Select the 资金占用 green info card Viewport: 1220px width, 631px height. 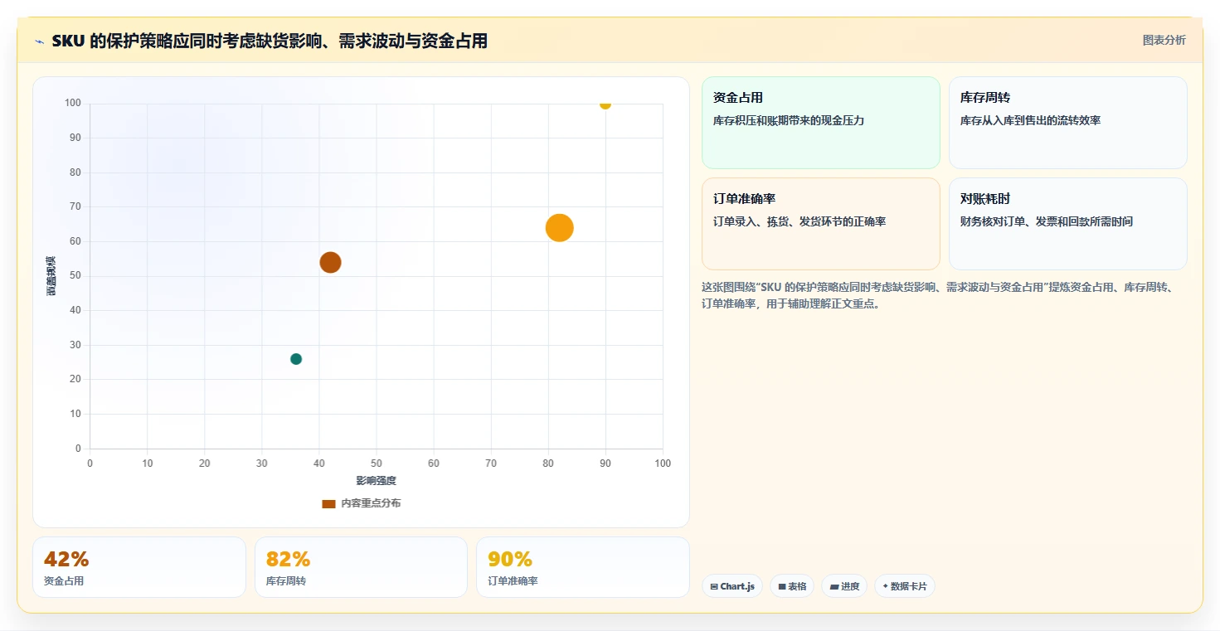pos(821,123)
